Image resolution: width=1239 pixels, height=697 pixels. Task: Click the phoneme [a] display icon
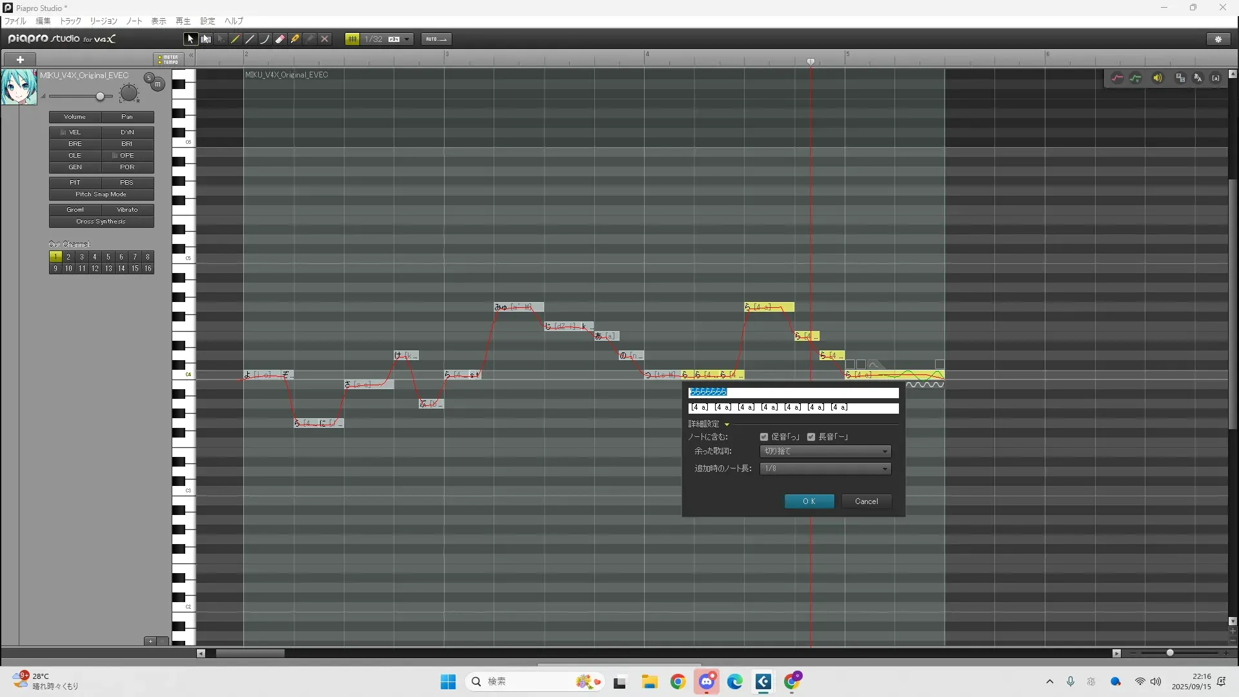coord(1216,78)
